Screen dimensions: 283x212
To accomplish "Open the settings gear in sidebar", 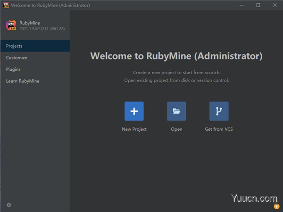I will (x=9, y=205).
